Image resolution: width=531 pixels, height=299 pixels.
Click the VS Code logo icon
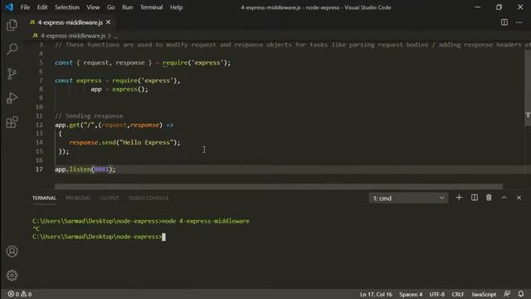pyautogui.click(x=9, y=7)
